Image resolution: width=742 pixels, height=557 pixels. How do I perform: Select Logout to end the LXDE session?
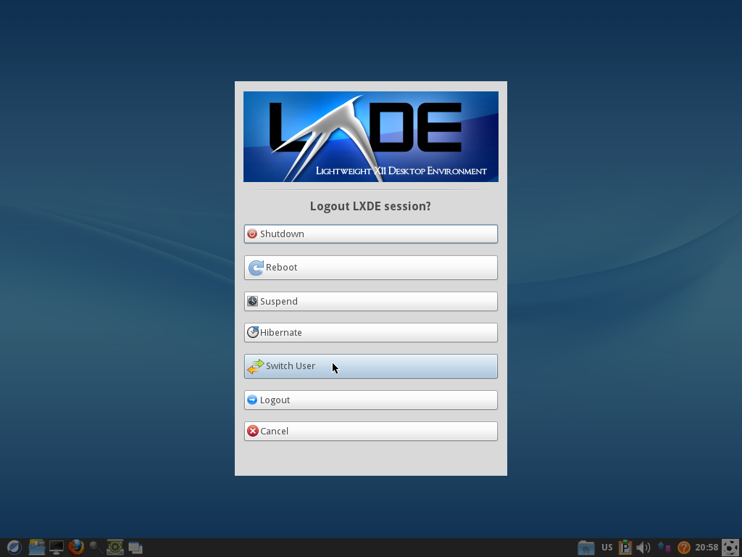pos(370,400)
